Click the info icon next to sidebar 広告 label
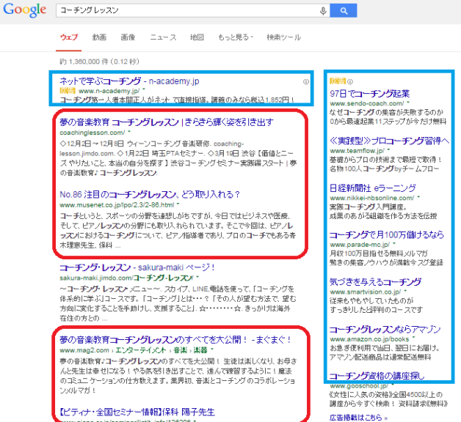 click(x=350, y=81)
